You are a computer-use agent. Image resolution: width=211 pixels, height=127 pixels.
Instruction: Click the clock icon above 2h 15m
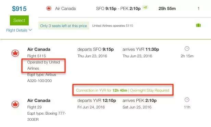187,48
